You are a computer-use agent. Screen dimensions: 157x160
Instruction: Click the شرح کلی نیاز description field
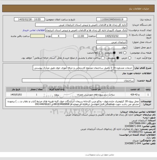83,68
